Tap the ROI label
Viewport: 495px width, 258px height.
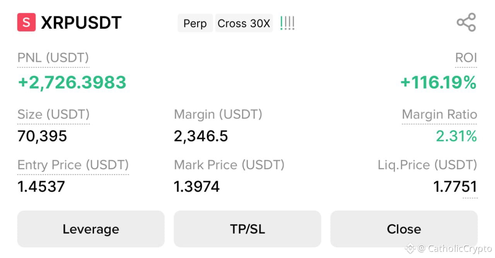[x=466, y=58]
